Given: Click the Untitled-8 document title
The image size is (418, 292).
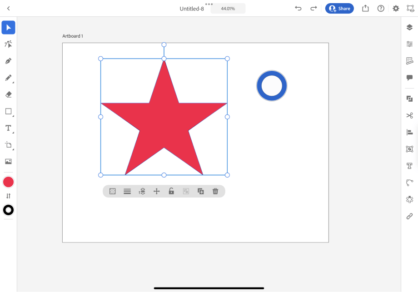Looking at the screenshot, I should pos(192,9).
